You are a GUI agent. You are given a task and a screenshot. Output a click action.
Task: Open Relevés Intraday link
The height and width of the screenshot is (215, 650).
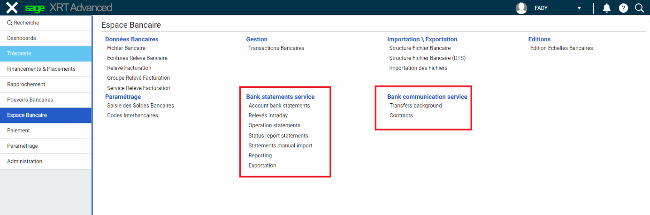(x=268, y=115)
